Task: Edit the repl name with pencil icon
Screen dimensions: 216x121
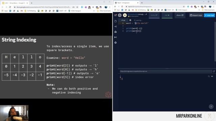Action: (146, 14)
